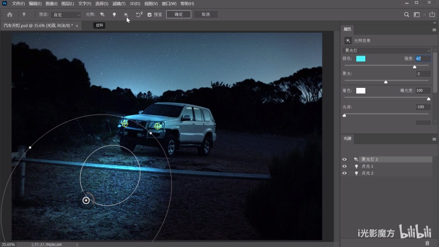
Task: Add a new spotlight (聚光灯) light
Action: (x=102, y=15)
